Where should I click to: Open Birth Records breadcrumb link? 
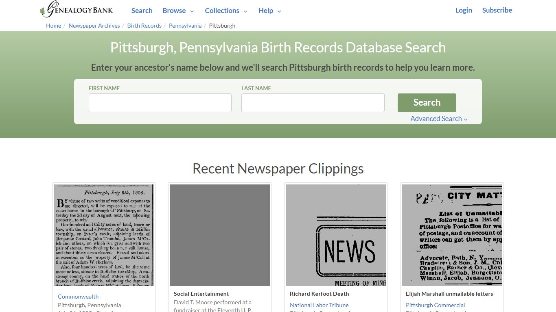click(x=144, y=26)
